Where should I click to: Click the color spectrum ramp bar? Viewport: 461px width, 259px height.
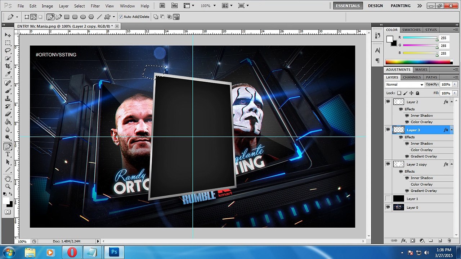419,62
